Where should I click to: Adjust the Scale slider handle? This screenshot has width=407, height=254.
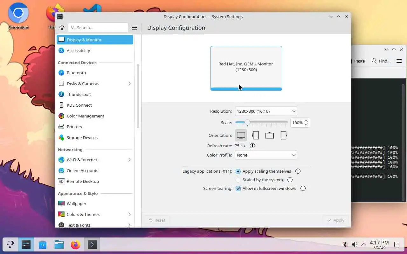pyautogui.click(x=247, y=123)
